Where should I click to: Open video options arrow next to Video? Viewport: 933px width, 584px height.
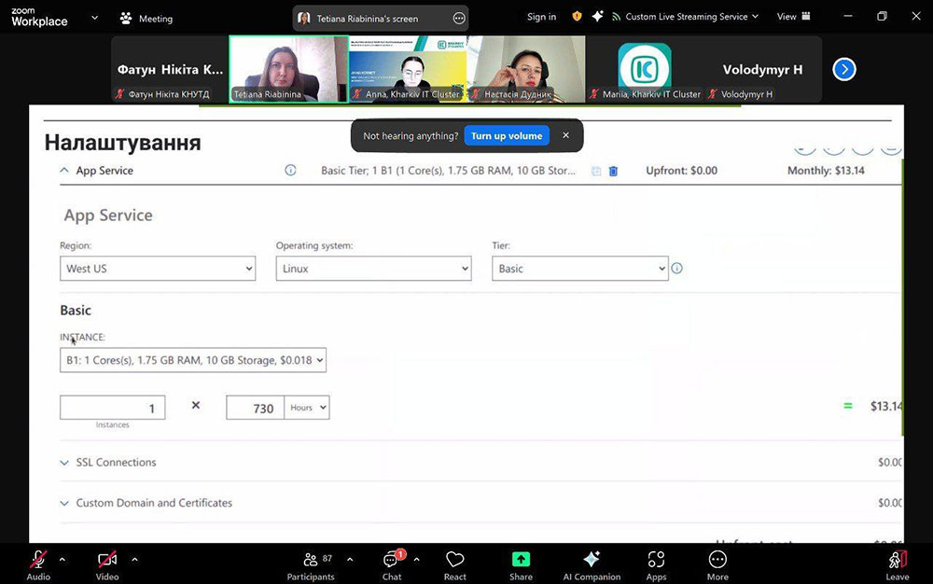pos(134,560)
